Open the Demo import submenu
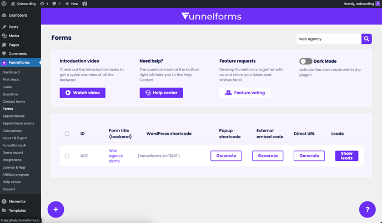This screenshot has width=382, height=223. [13, 153]
